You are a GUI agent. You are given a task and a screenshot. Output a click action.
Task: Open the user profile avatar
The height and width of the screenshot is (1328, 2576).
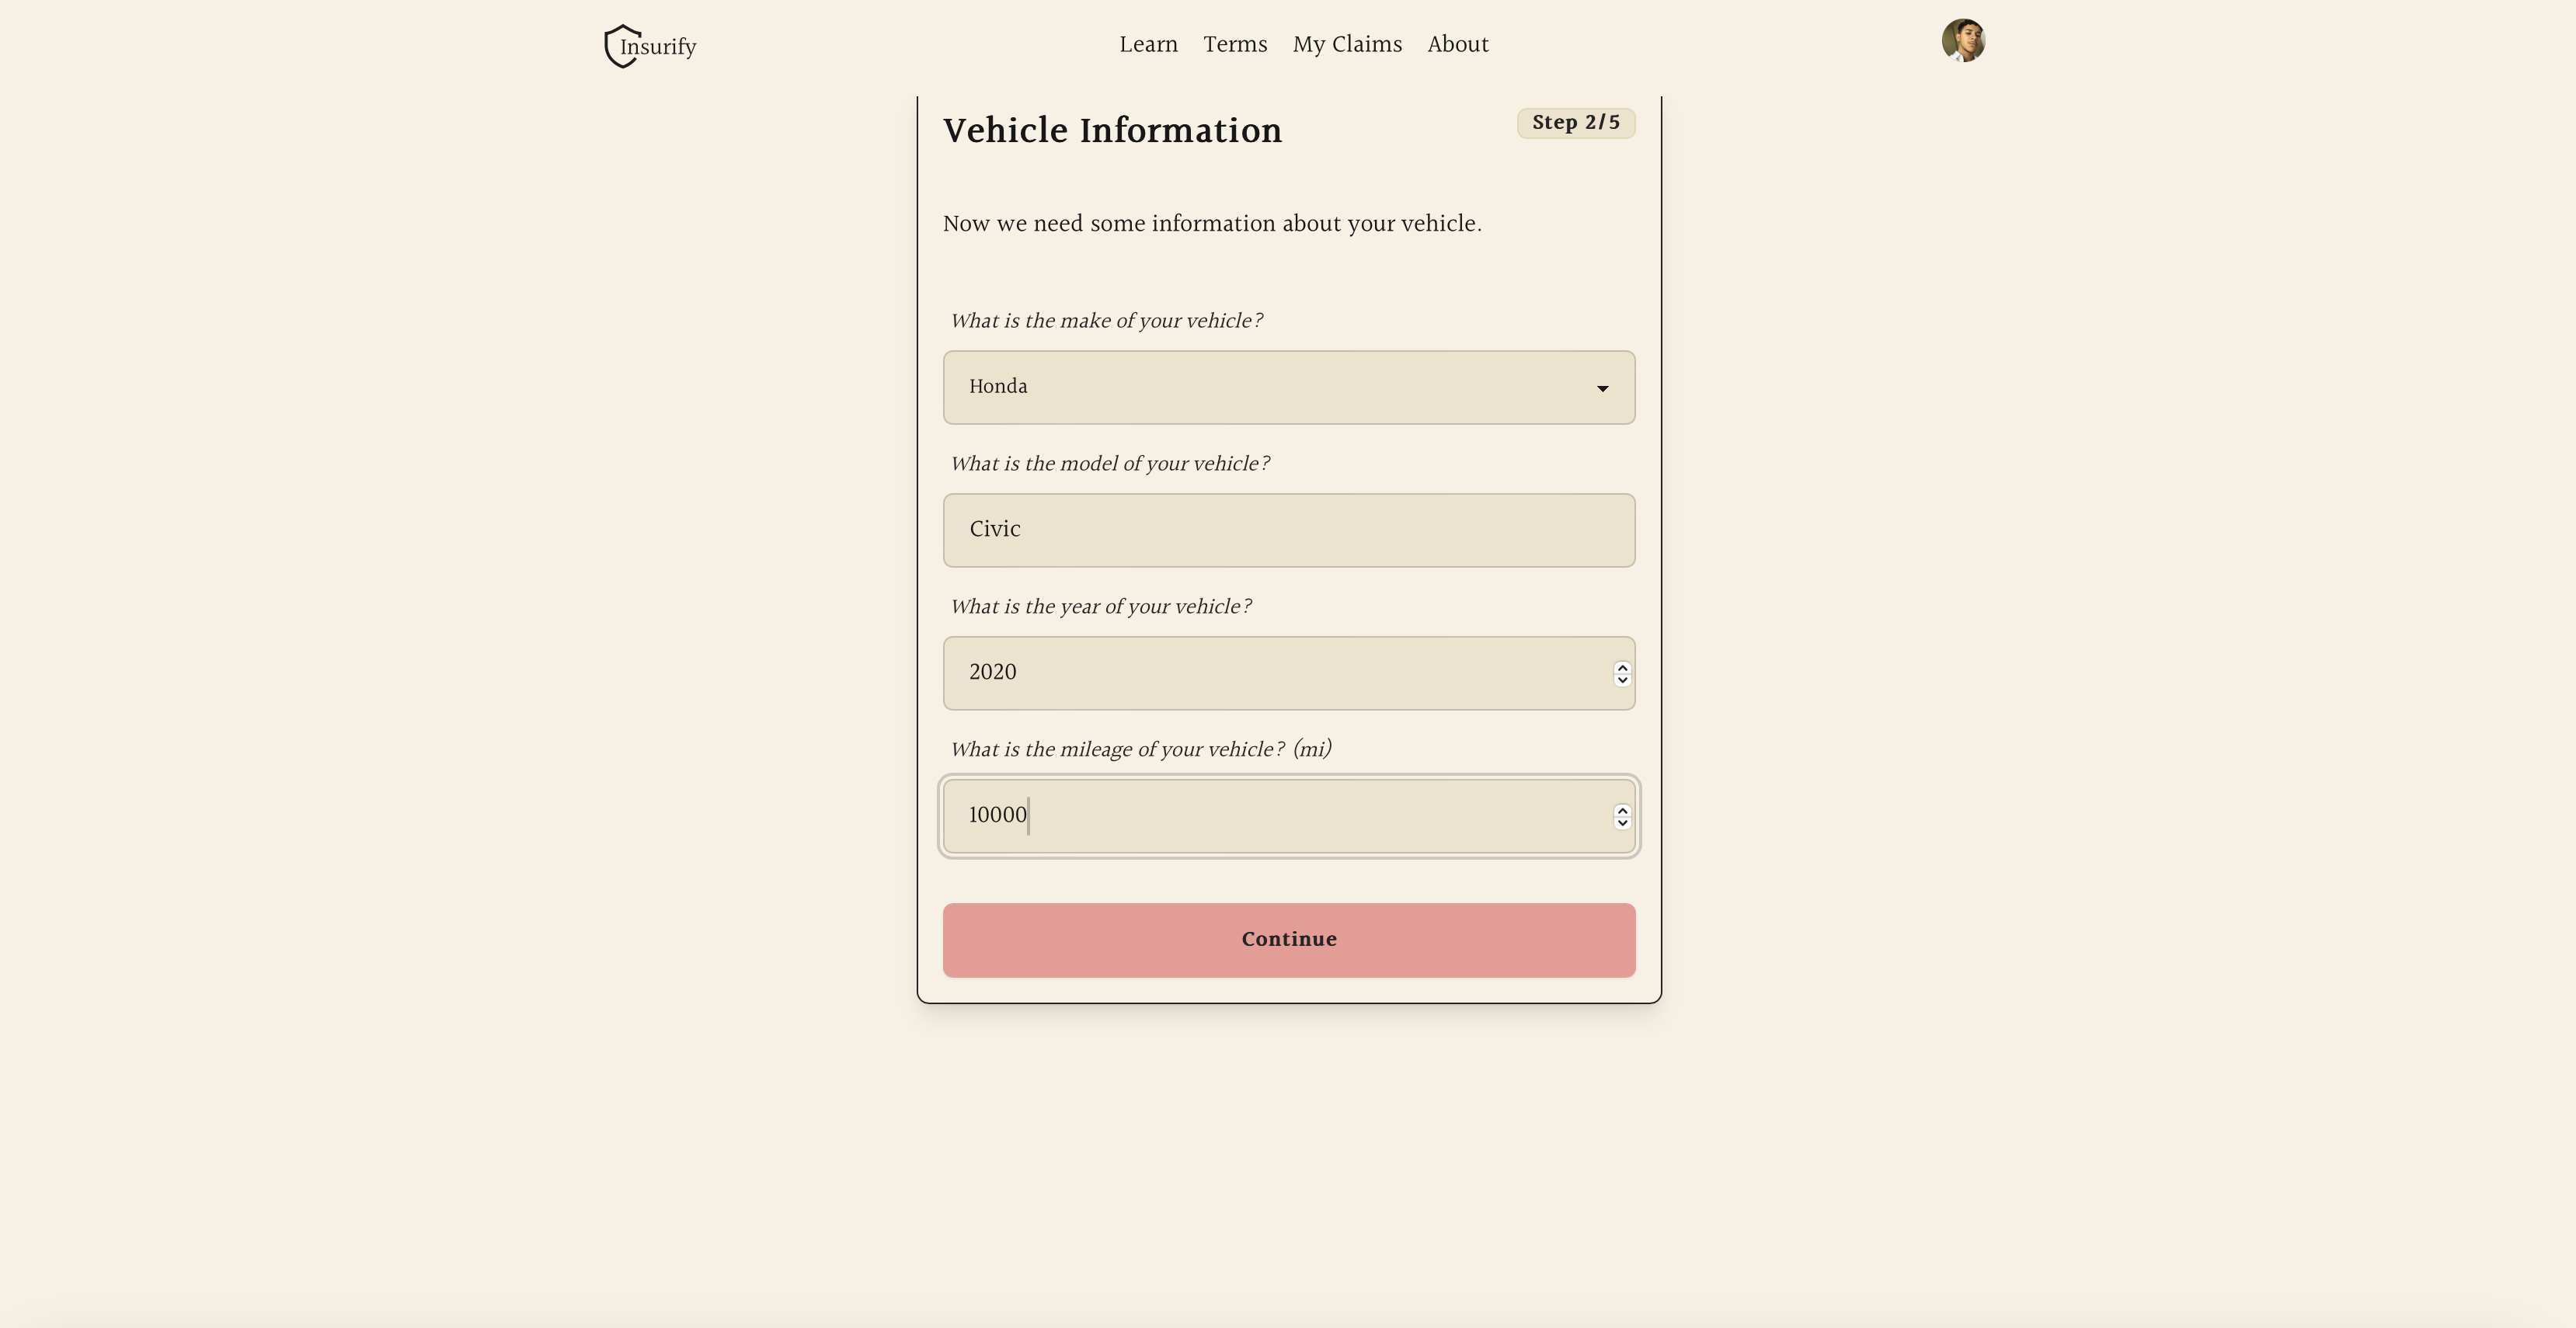click(1962, 41)
